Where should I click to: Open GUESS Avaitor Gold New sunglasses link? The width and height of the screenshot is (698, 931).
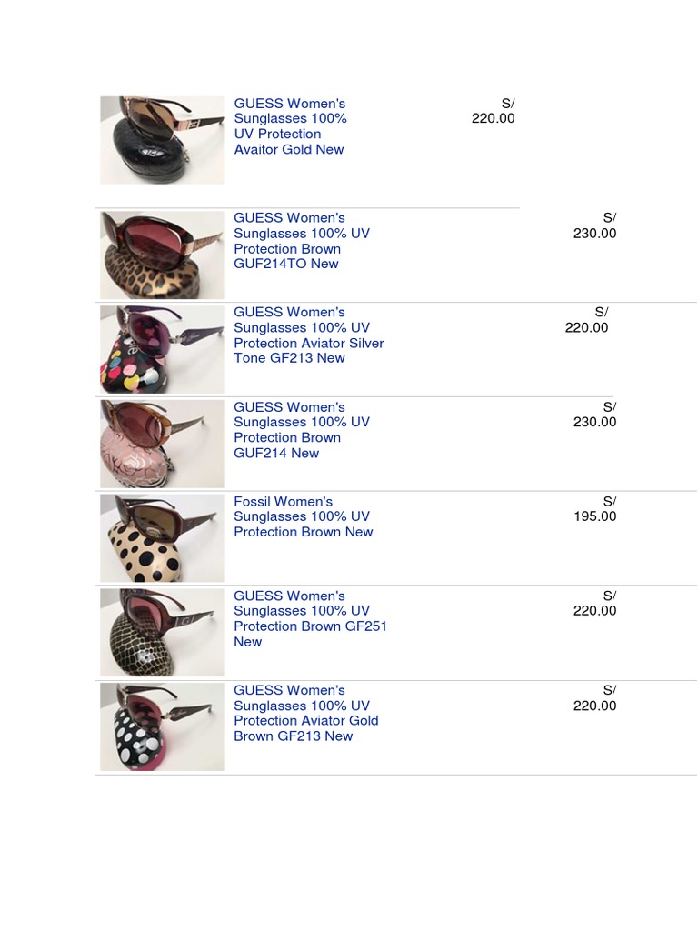click(x=290, y=126)
